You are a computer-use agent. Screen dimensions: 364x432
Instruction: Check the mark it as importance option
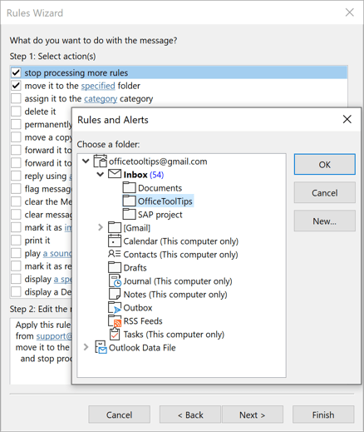pos(16,227)
